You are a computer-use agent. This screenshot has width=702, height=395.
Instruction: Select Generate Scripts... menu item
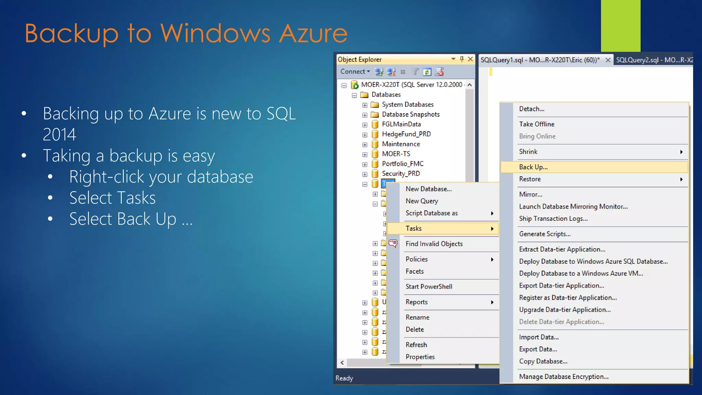click(x=594, y=234)
